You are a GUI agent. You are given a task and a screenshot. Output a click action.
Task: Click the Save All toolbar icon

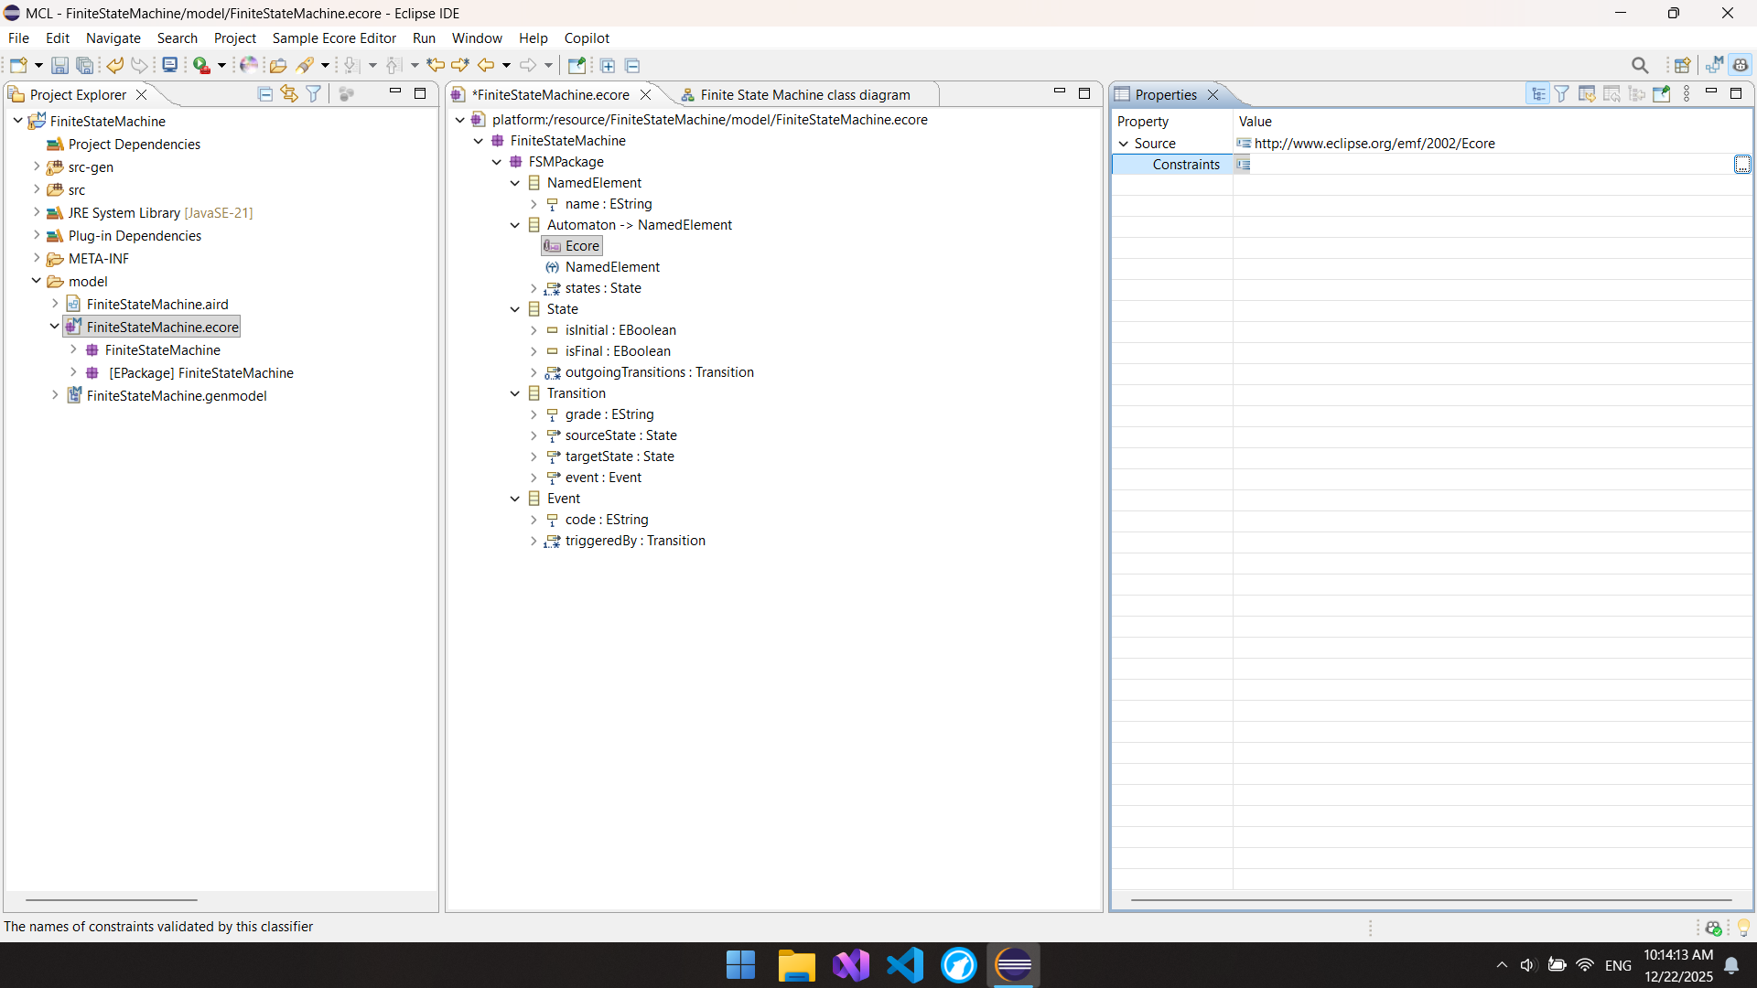click(84, 65)
